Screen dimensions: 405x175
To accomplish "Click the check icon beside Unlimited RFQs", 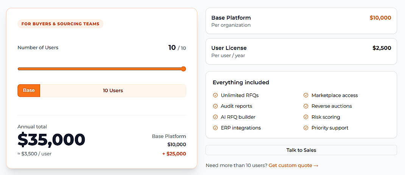I will coord(215,95).
